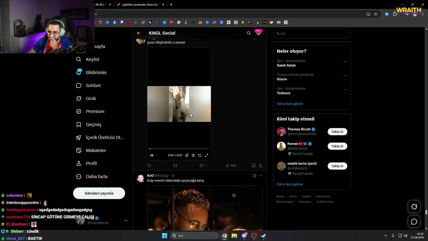Unmute the video with the speaker icon
This screenshot has width=428, height=241.
tap(187, 155)
